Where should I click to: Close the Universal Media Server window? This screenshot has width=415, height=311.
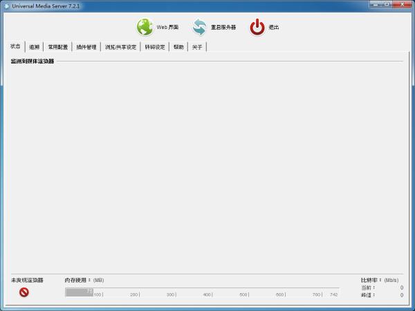point(403,4)
